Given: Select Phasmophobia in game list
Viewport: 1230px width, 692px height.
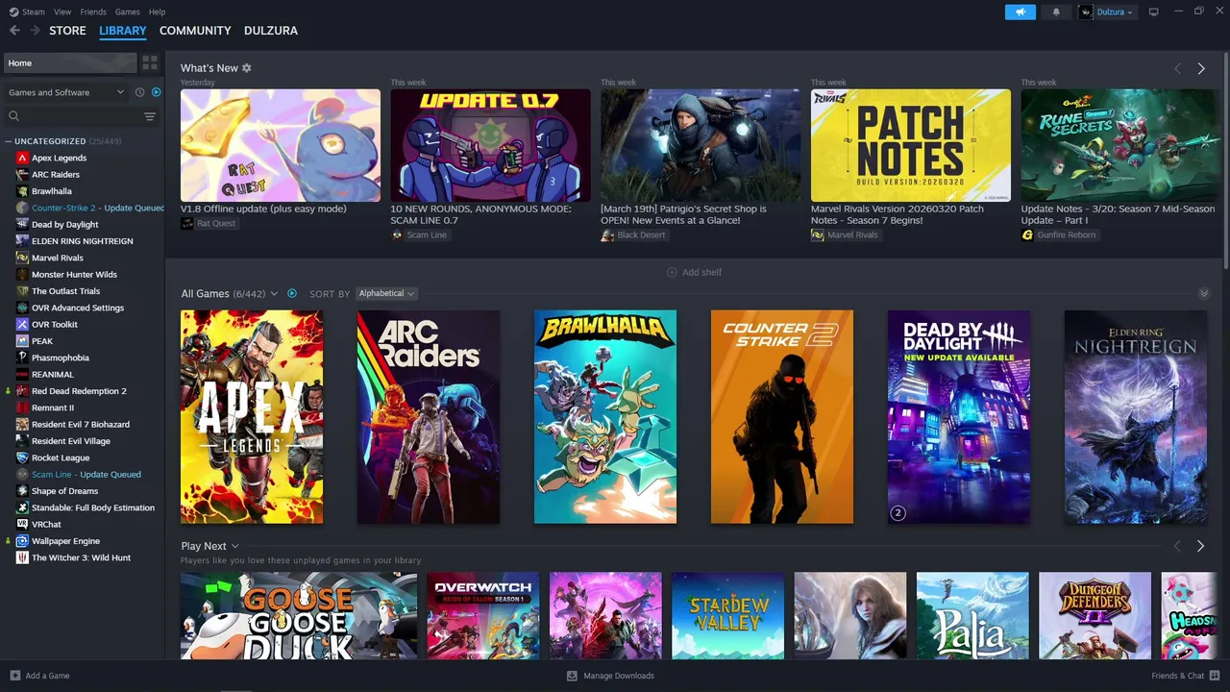Looking at the screenshot, I should click(61, 358).
